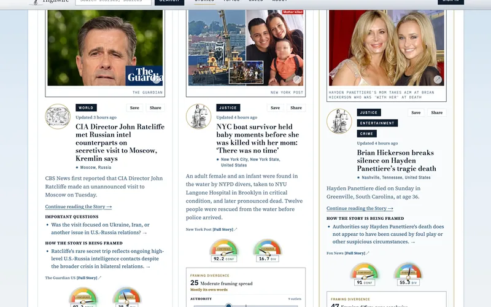The image size is (491, 307).
Task: Click the 16.7 DIV divergence gauge
Action: (268, 251)
